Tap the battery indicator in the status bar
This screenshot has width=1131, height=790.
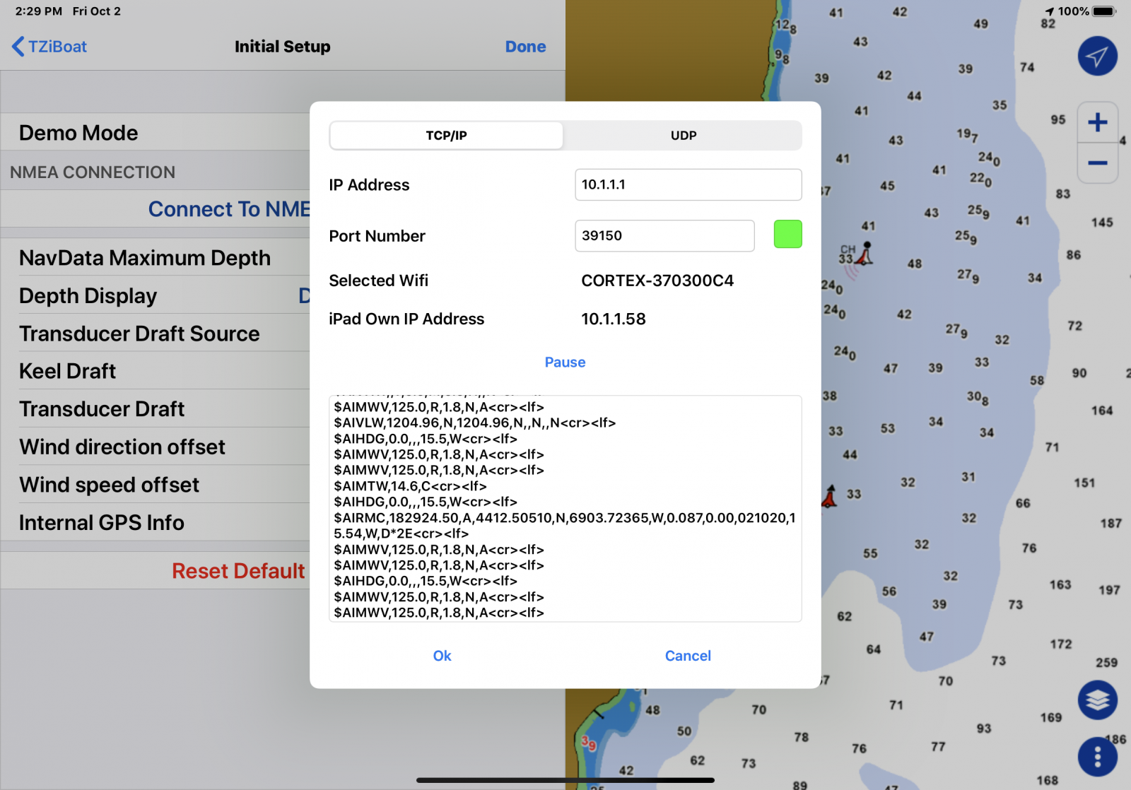(x=1103, y=11)
